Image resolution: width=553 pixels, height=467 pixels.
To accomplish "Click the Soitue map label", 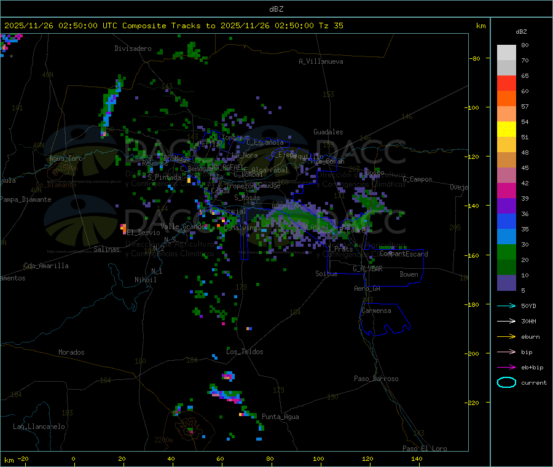I will pos(327,274).
